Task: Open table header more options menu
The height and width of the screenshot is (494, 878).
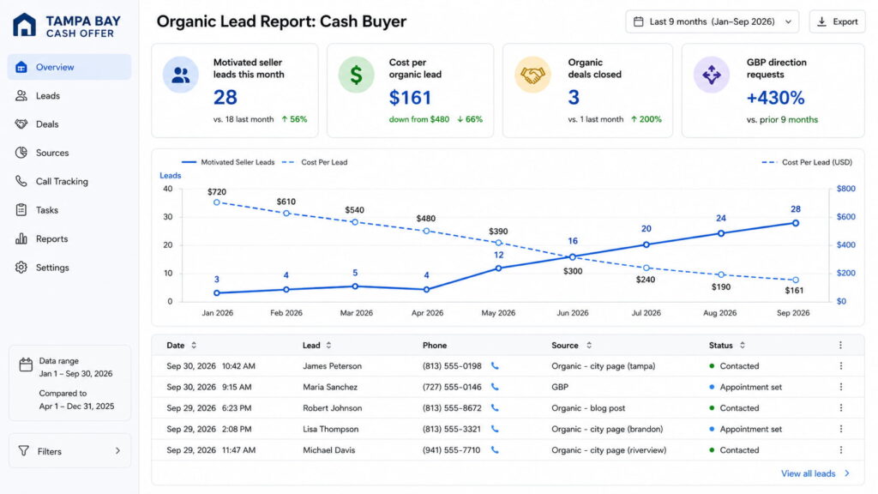Action: [x=840, y=346]
